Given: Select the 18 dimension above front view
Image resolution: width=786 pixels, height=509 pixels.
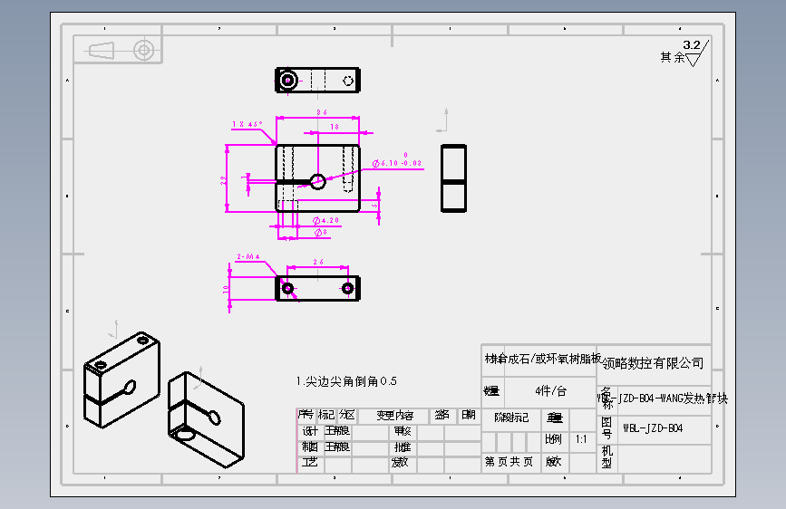Looking at the screenshot, I should click(335, 127).
